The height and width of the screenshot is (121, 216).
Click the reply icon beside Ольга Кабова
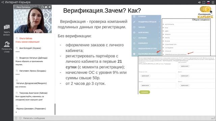[17, 38]
